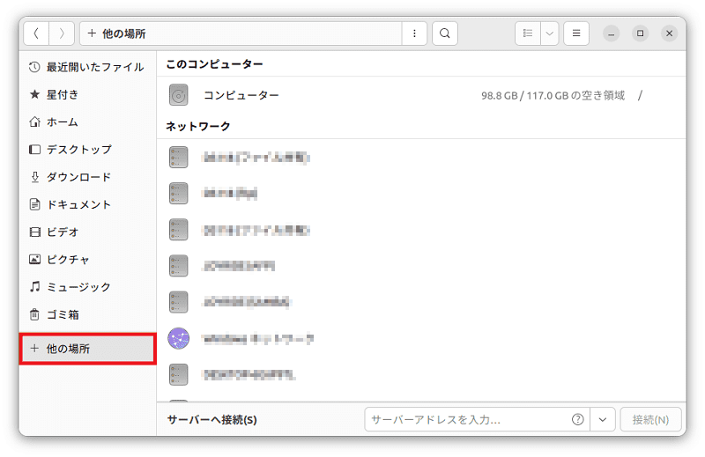Open デスクトップ in sidebar
This screenshot has height=457, width=705.
coord(87,150)
